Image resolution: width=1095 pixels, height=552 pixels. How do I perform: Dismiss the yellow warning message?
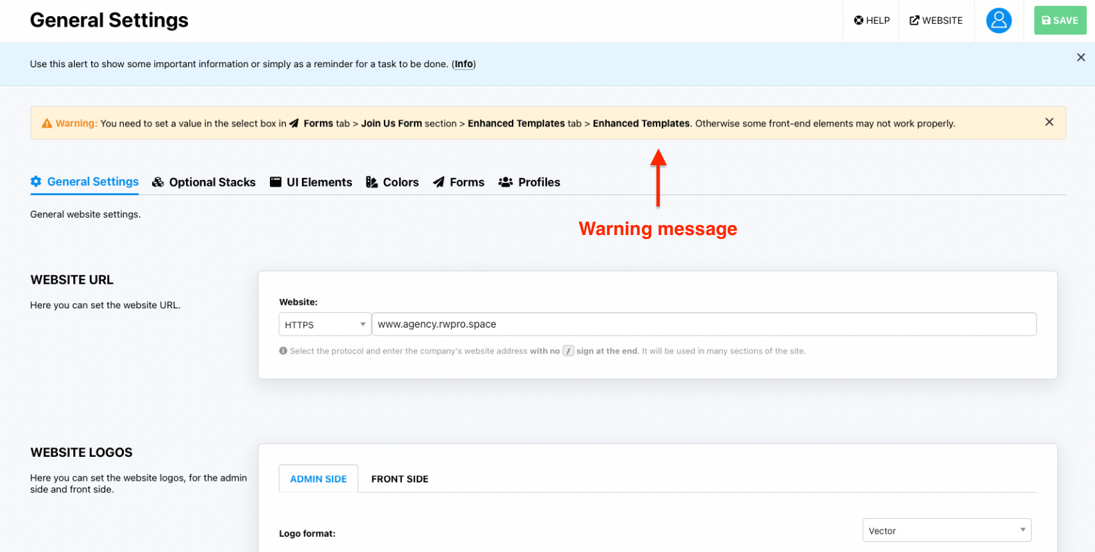click(x=1049, y=123)
